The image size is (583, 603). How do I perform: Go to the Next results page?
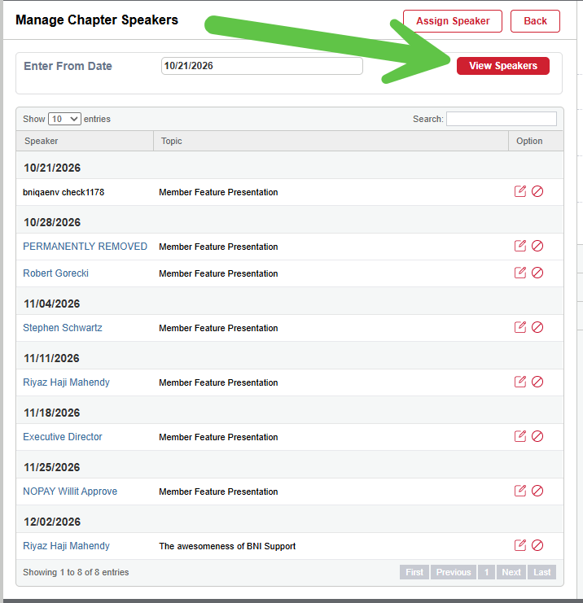click(x=511, y=572)
